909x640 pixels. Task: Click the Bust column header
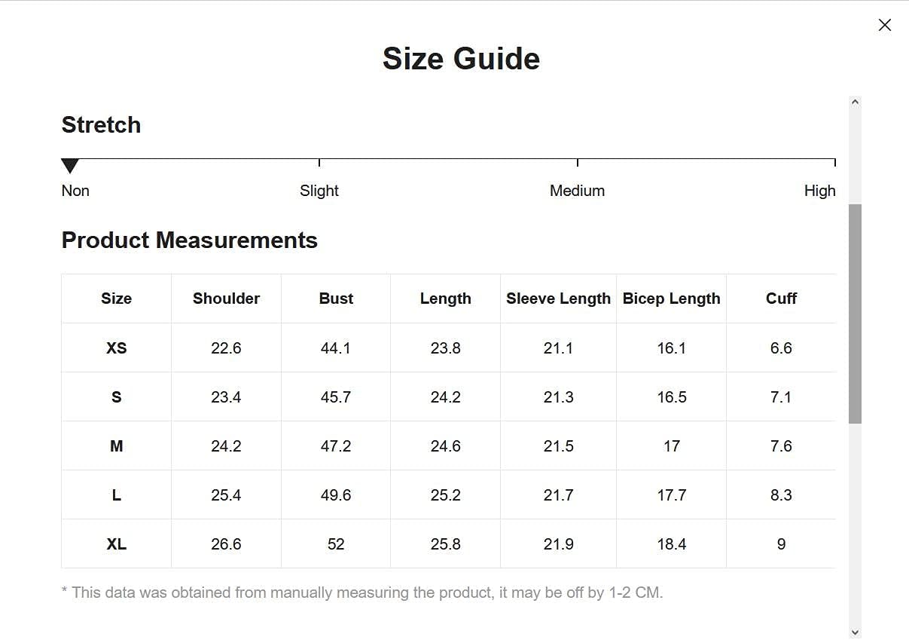pos(336,299)
